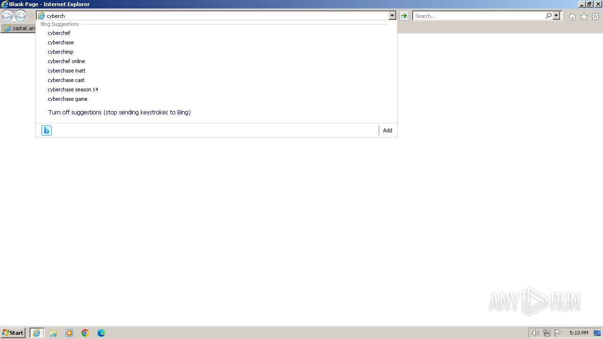The image size is (603, 339).
Task: Click Internet Explorer taskbar icon
Action: coord(37,333)
